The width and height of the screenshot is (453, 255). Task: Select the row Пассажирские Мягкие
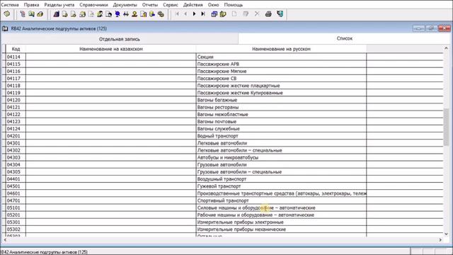coord(222,72)
